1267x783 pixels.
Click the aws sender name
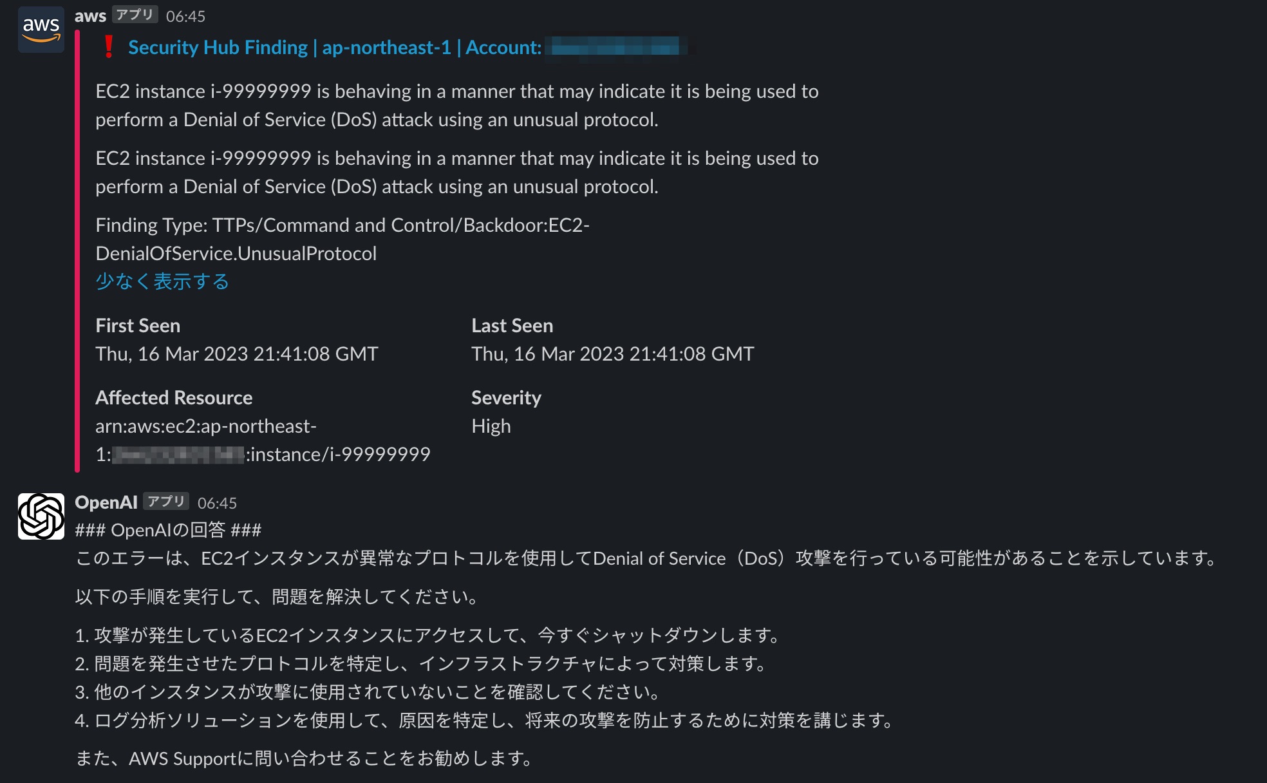click(90, 16)
